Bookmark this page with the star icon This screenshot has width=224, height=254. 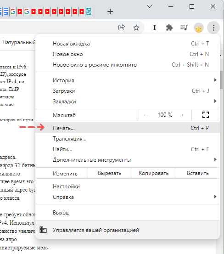pos(136,28)
